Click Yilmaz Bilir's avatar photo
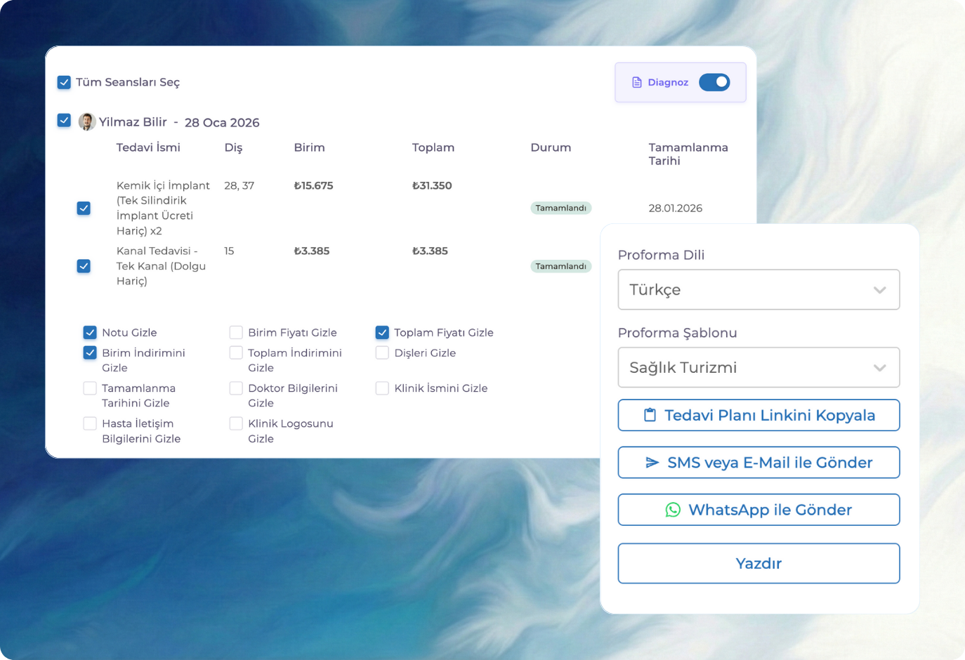The height and width of the screenshot is (660, 965). [x=87, y=121]
